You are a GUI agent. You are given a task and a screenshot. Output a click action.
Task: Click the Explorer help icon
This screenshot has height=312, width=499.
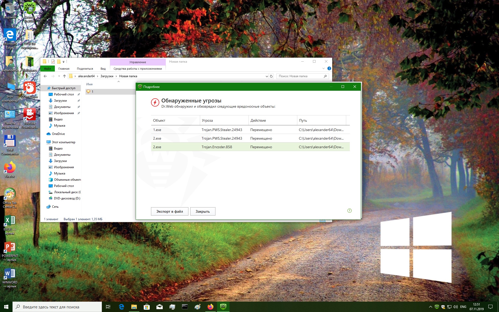(329, 68)
